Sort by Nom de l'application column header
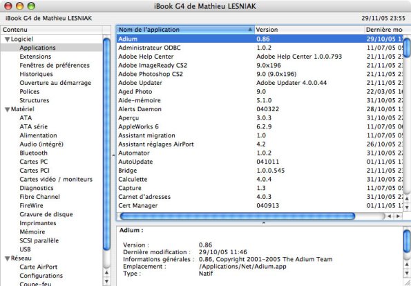The height and width of the screenshot is (286, 411). click(185, 30)
